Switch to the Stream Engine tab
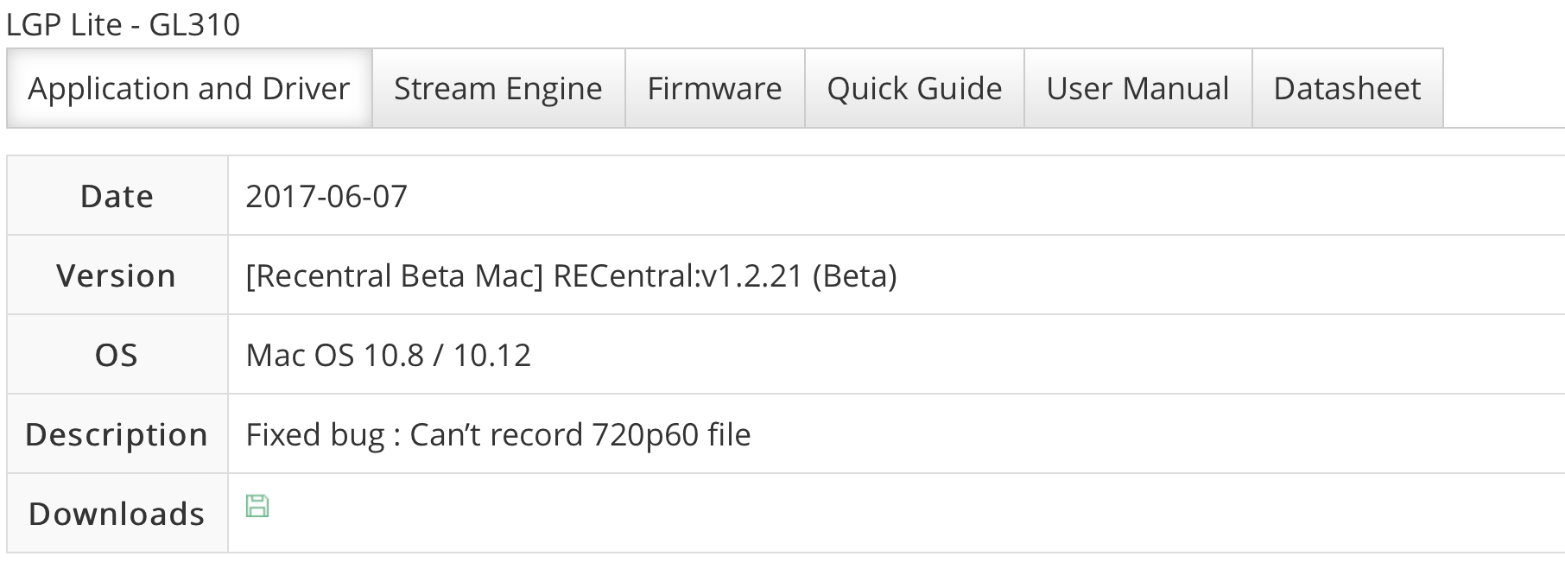 (498, 88)
